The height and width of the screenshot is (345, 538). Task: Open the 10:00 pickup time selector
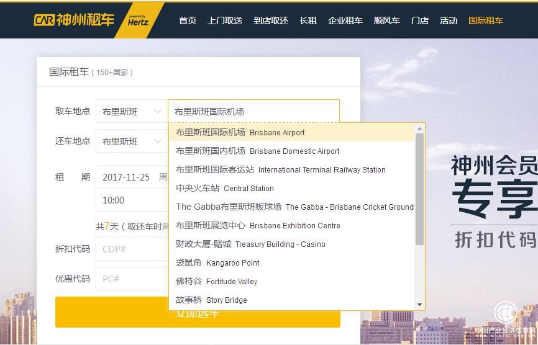point(130,200)
